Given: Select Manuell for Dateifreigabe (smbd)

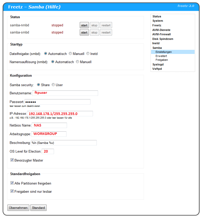Looking at the screenshot, I should [x=70, y=54].
